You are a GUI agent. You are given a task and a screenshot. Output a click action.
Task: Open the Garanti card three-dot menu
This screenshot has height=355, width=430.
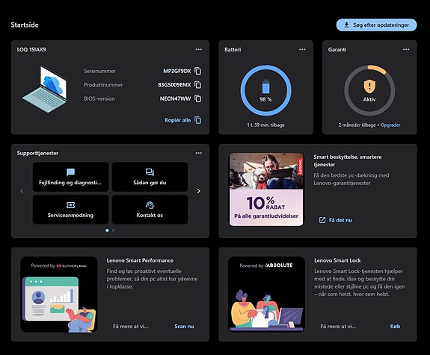406,49
